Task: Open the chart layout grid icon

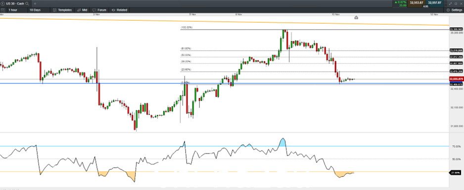Action: coord(3,10)
